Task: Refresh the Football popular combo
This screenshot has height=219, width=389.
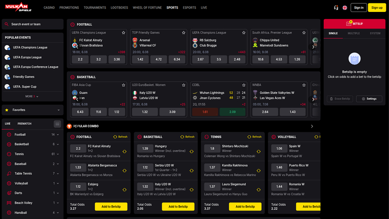Action: (120, 136)
